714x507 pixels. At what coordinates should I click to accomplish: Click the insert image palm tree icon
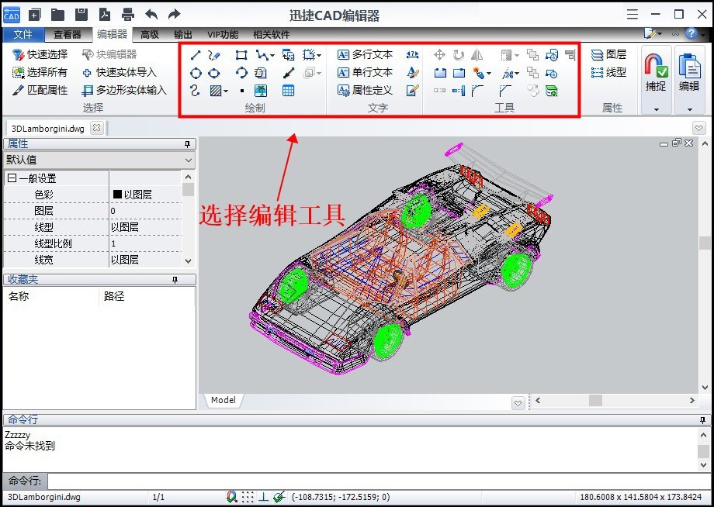click(262, 91)
